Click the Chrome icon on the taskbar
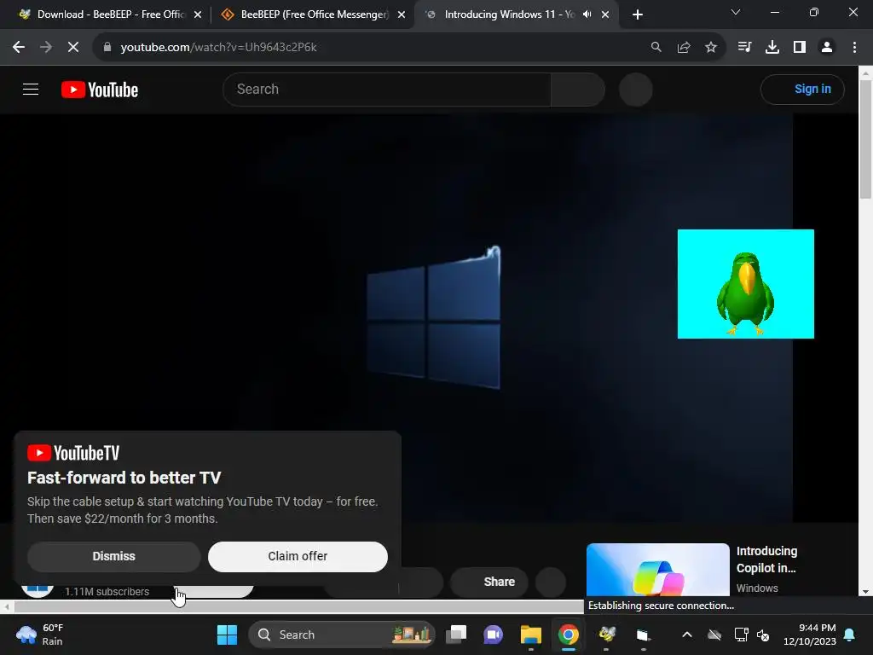Viewport: 873px width, 655px height. coord(569,635)
